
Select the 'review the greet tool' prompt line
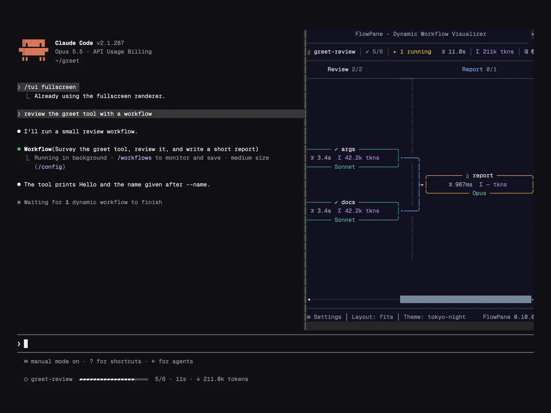[x=160, y=114]
